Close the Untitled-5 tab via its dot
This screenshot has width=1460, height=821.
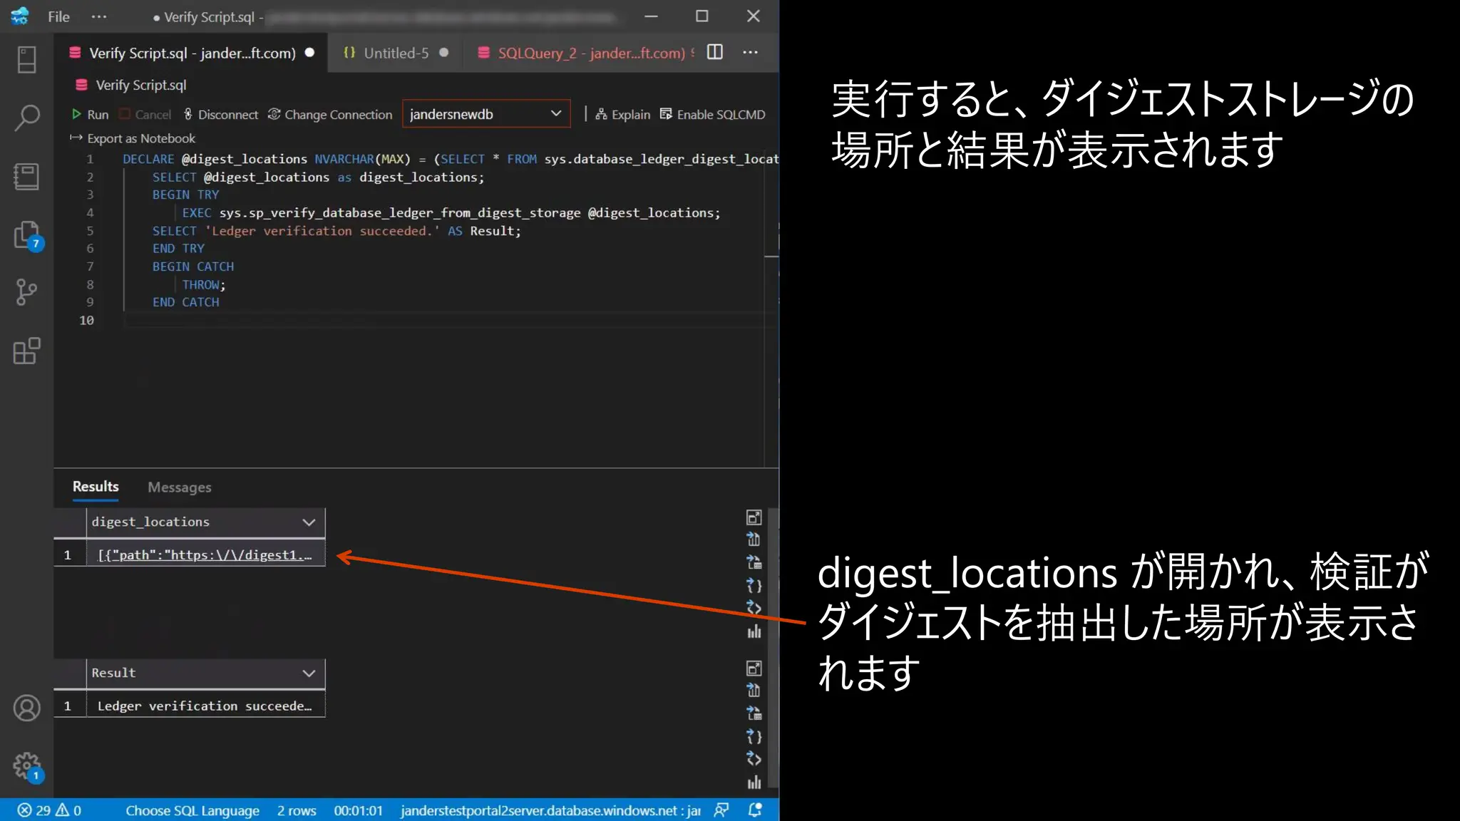coord(444,52)
